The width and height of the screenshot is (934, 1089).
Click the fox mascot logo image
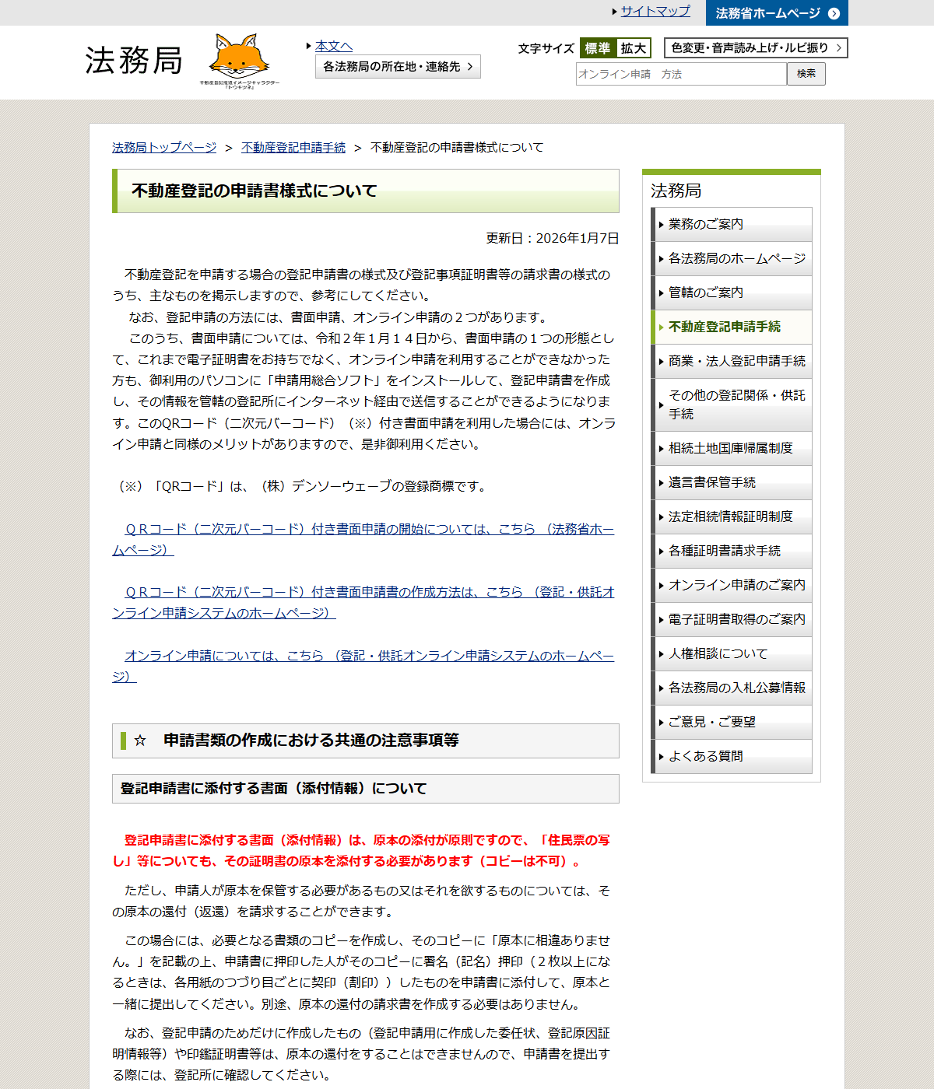[x=240, y=61]
